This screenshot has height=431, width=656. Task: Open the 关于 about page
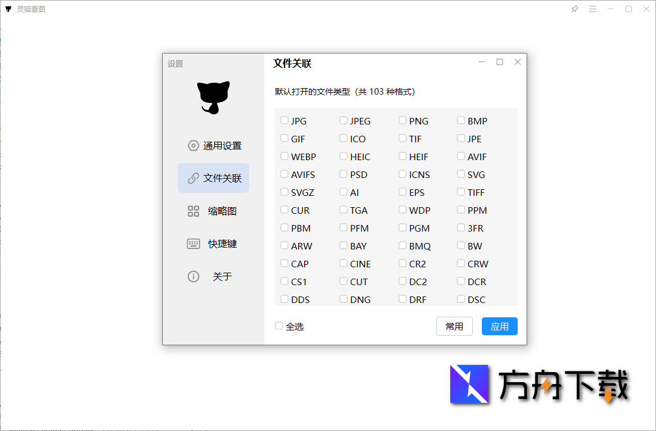[213, 276]
